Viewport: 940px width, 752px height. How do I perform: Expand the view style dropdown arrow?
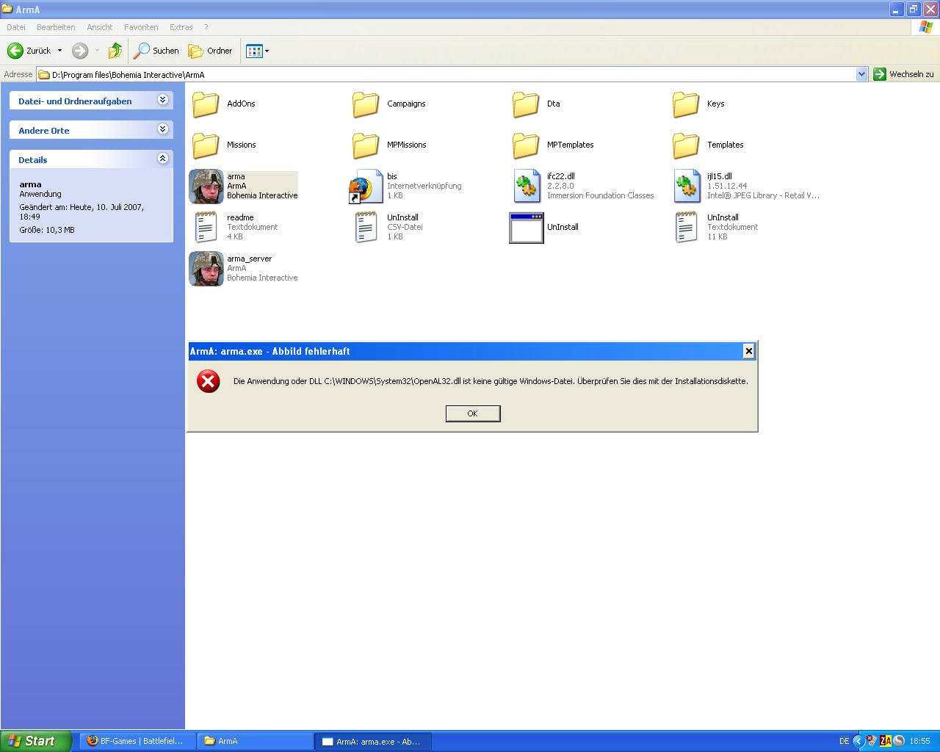[267, 51]
